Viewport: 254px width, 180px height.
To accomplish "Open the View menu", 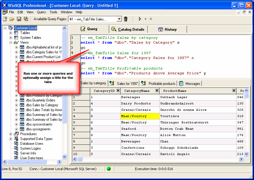I will (x=30, y=12).
